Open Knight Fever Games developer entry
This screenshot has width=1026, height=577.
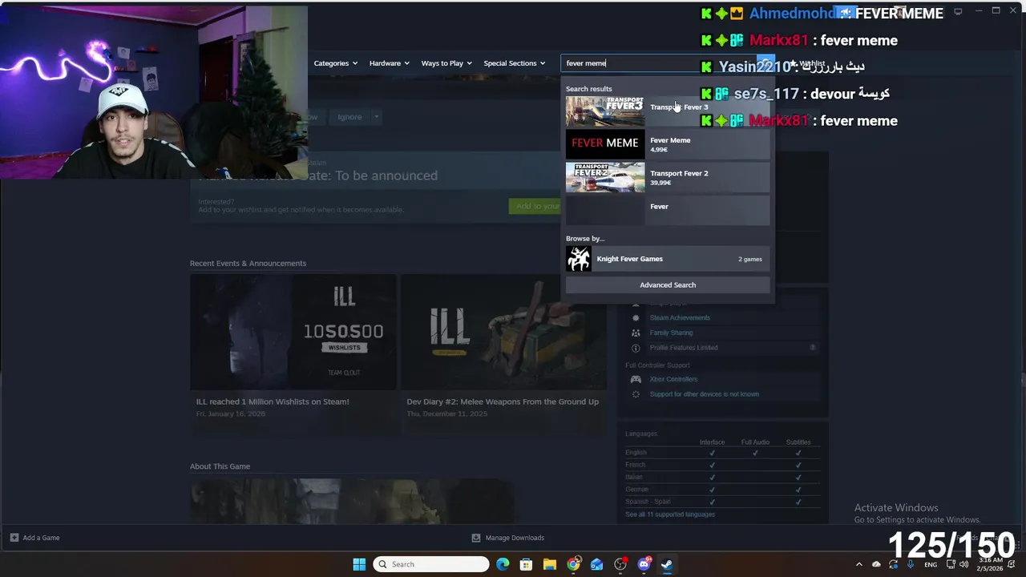click(x=668, y=259)
